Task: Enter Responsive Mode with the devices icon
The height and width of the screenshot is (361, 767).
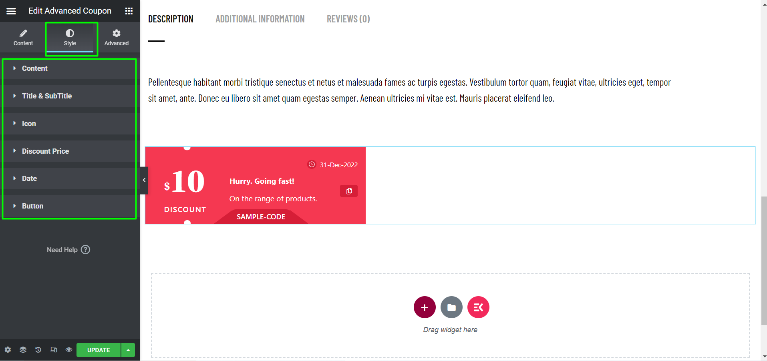Action: tap(53, 350)
